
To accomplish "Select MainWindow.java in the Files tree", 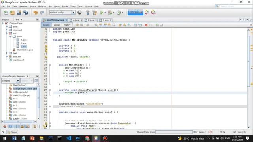I will [x=25, y=50].
